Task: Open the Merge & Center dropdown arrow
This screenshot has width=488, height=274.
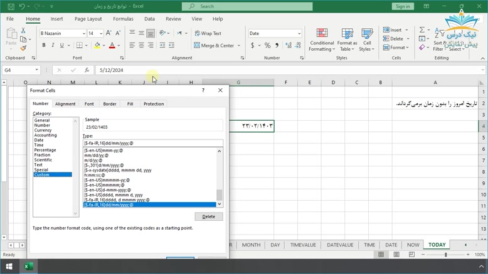Action: coord(239,46)
